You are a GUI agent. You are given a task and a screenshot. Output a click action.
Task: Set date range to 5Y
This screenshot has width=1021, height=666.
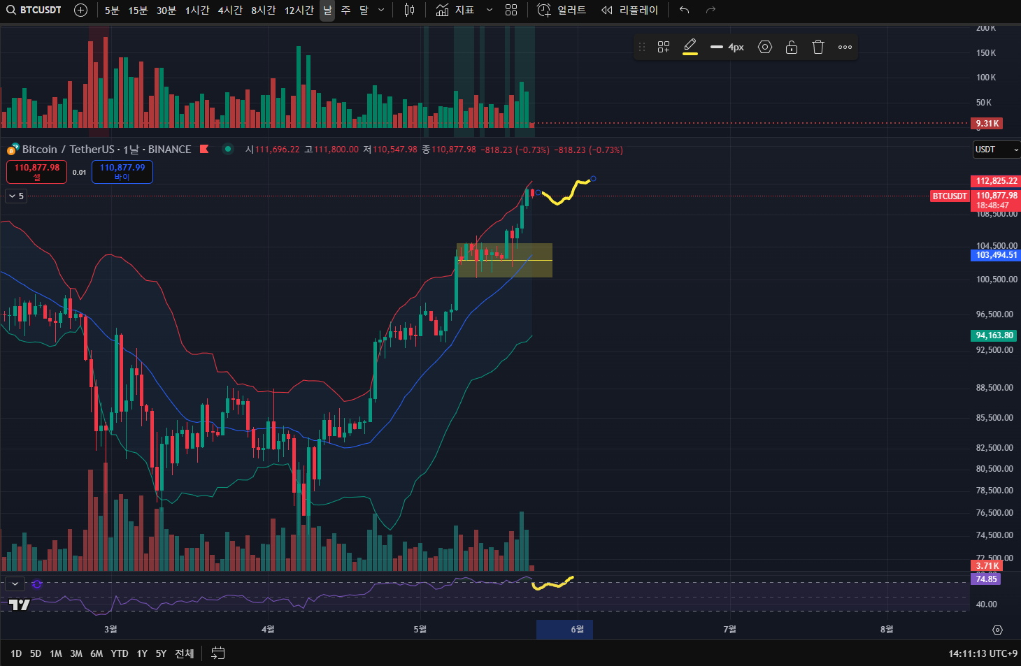click(161, 653)
